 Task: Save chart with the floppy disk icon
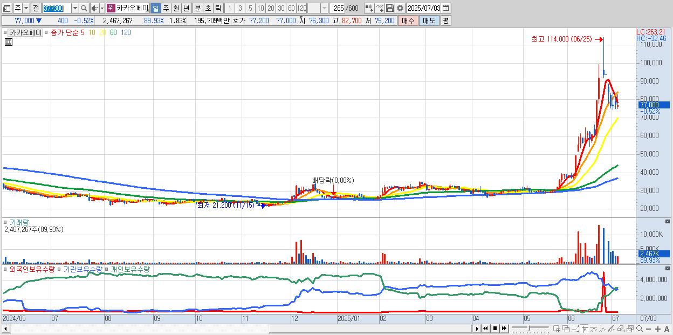(x=390, y=8)
